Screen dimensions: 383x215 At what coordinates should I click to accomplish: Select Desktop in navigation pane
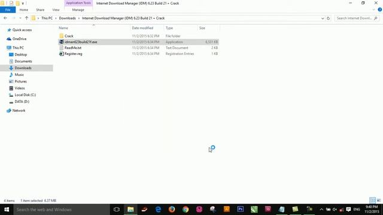(21, 54)
